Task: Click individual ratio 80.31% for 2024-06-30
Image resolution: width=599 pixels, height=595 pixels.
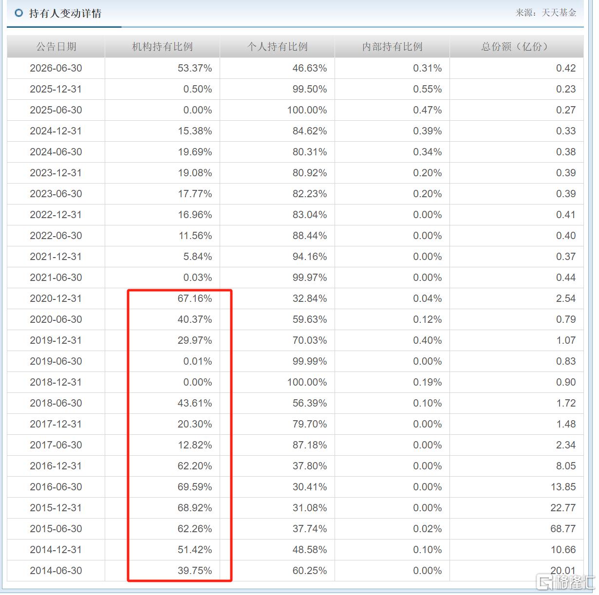Action: pos(310,152)
